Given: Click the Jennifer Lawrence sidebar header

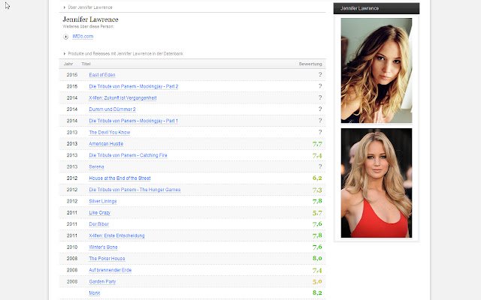Looking at the screenshot, I should [x=377, y=8].
